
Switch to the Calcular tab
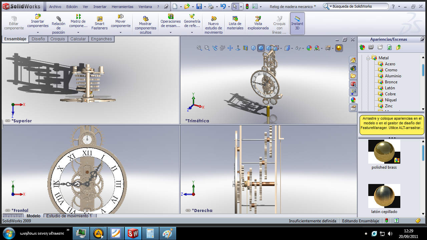coord(78,39)
